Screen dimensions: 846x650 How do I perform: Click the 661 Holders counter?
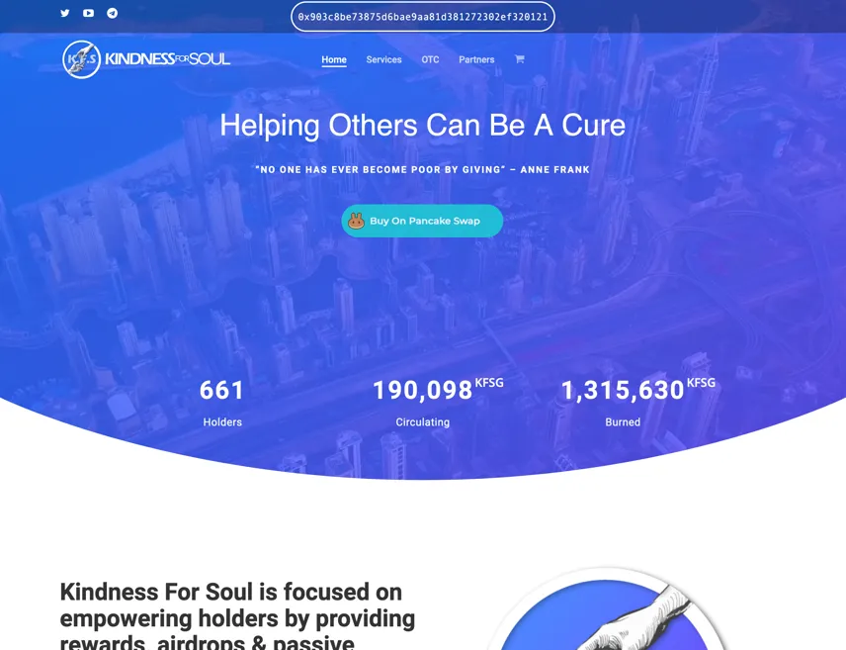pyautogui.click(x=222, y=402)
